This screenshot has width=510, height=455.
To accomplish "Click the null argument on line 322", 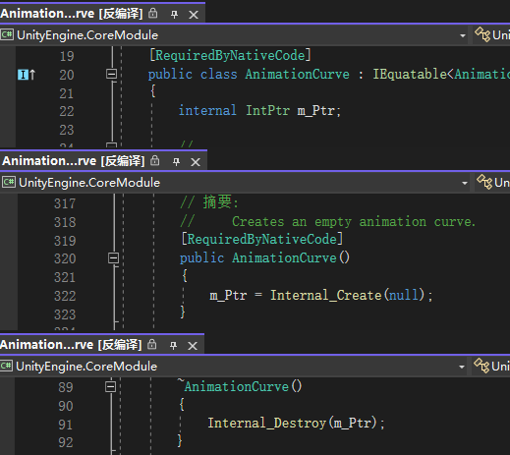I will (x=404, y=295).
